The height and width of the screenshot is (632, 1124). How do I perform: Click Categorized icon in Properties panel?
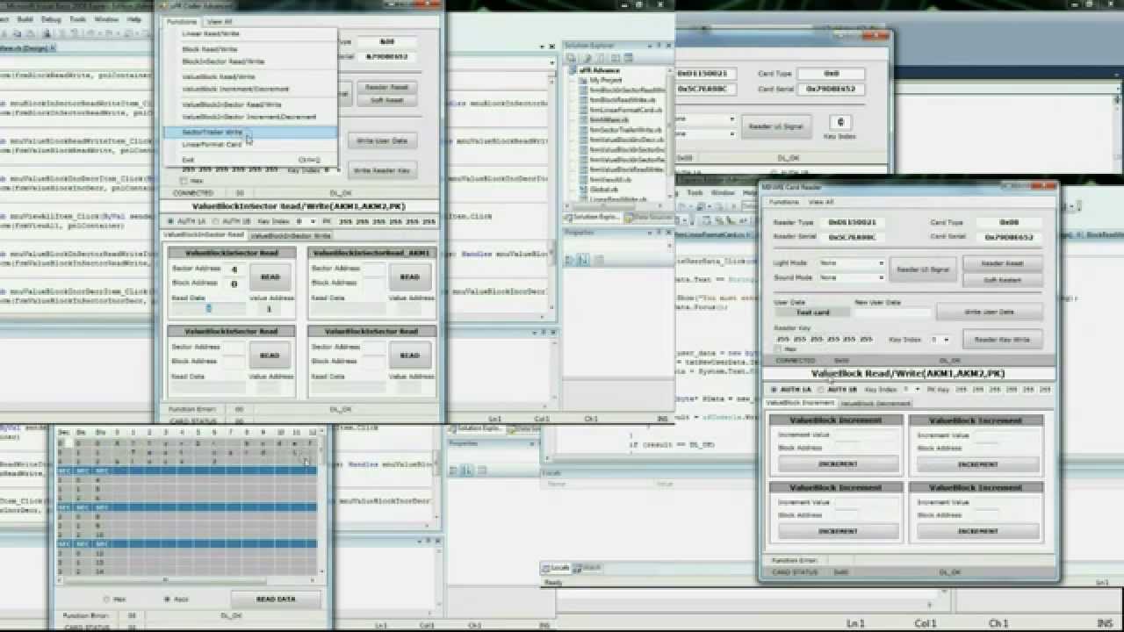(x=570, y=260)
